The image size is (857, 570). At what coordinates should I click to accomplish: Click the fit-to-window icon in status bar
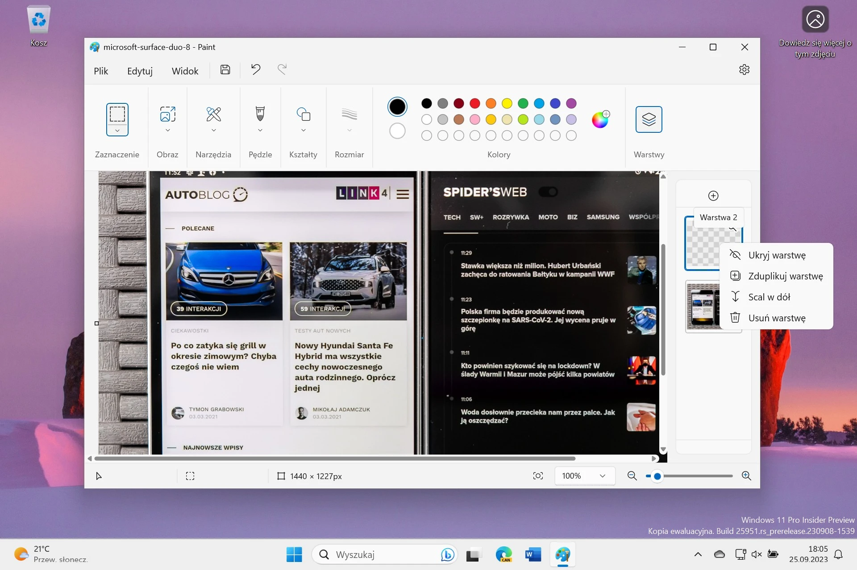[538, 476]
